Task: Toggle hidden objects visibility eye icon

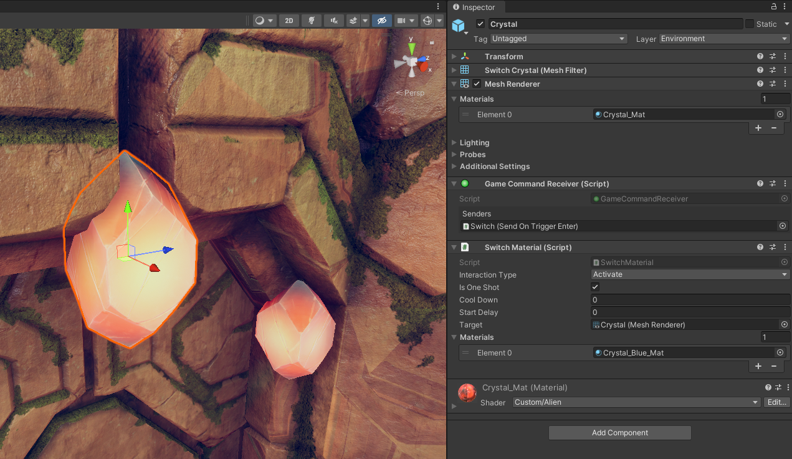Action: coord(382,21)
